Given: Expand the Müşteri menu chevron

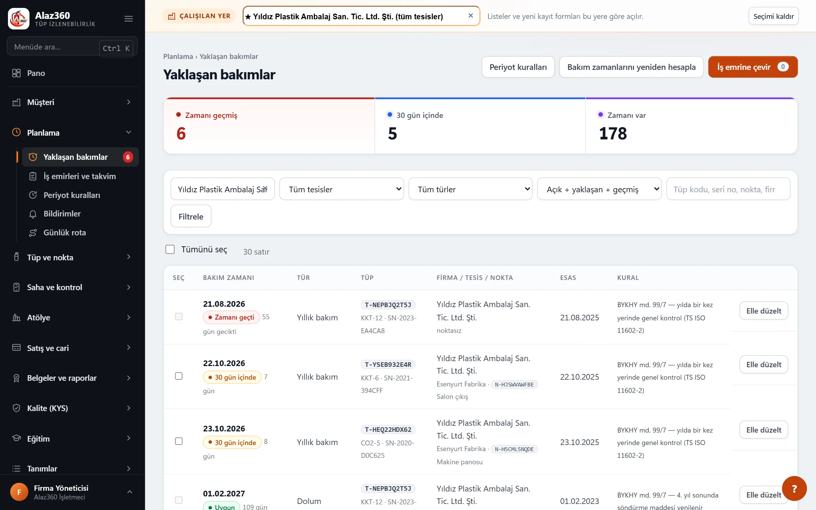Looking at the screenshot, I should click(129, 102).
